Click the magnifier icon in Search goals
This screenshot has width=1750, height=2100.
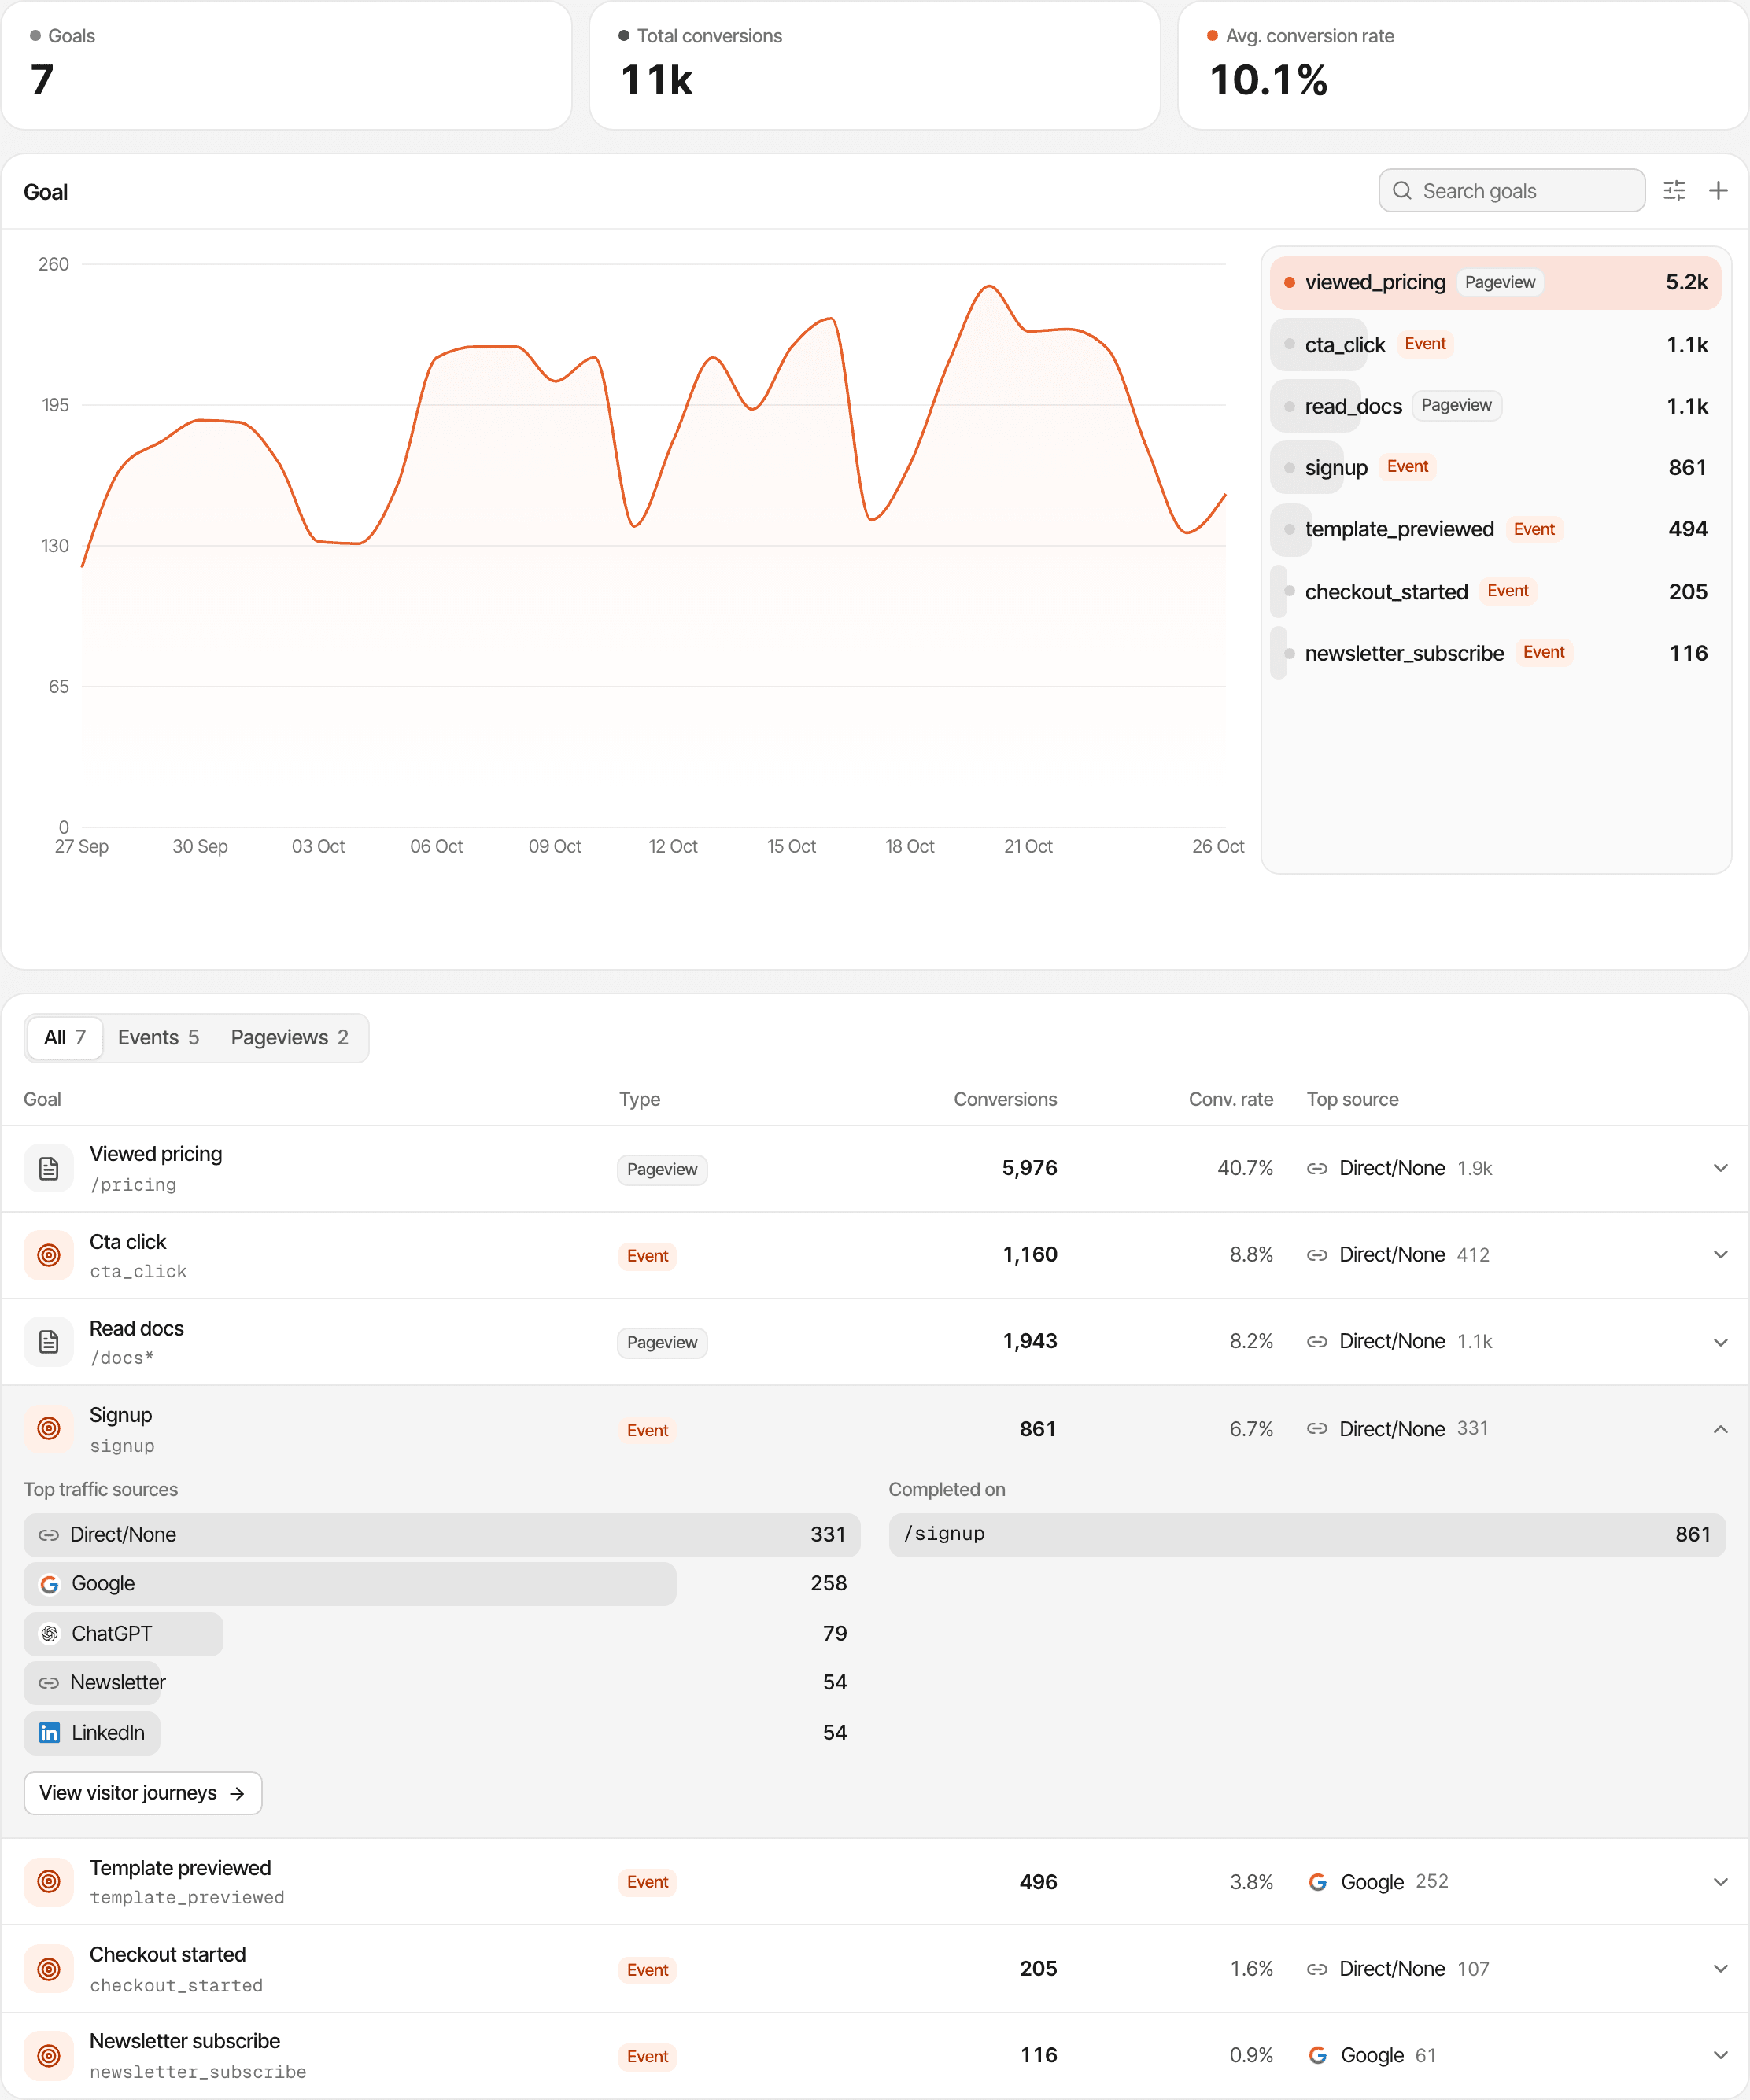click(1401, 191)
